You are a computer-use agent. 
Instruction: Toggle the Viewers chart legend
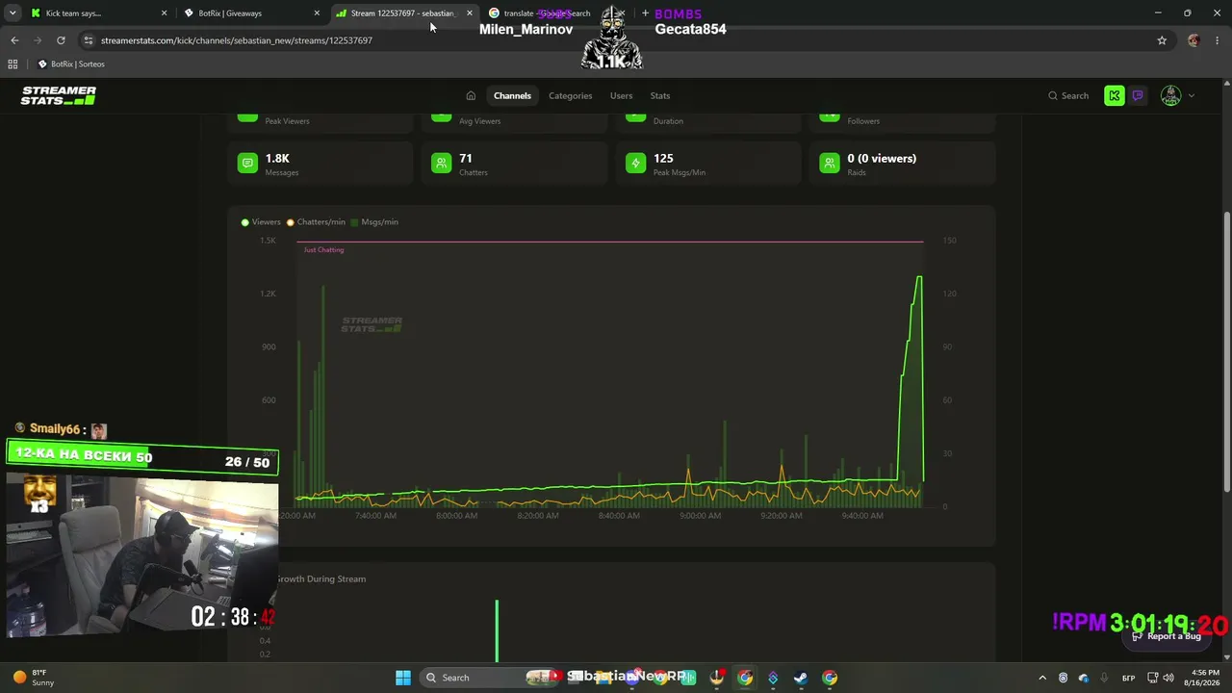point(261,222)
